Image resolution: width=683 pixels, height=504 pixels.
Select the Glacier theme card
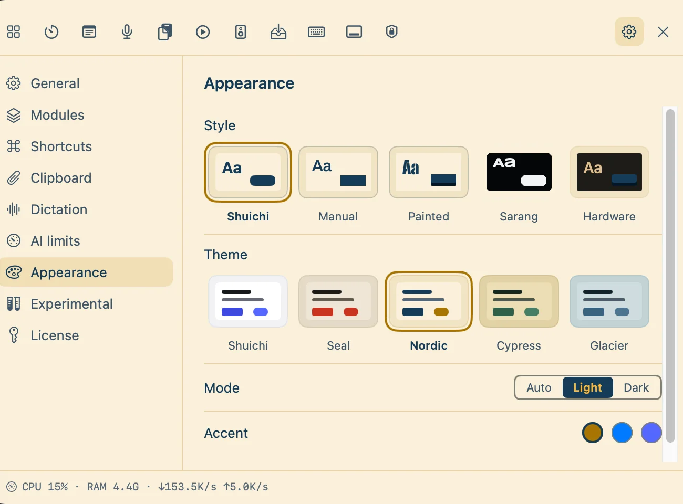pos(609,301)
